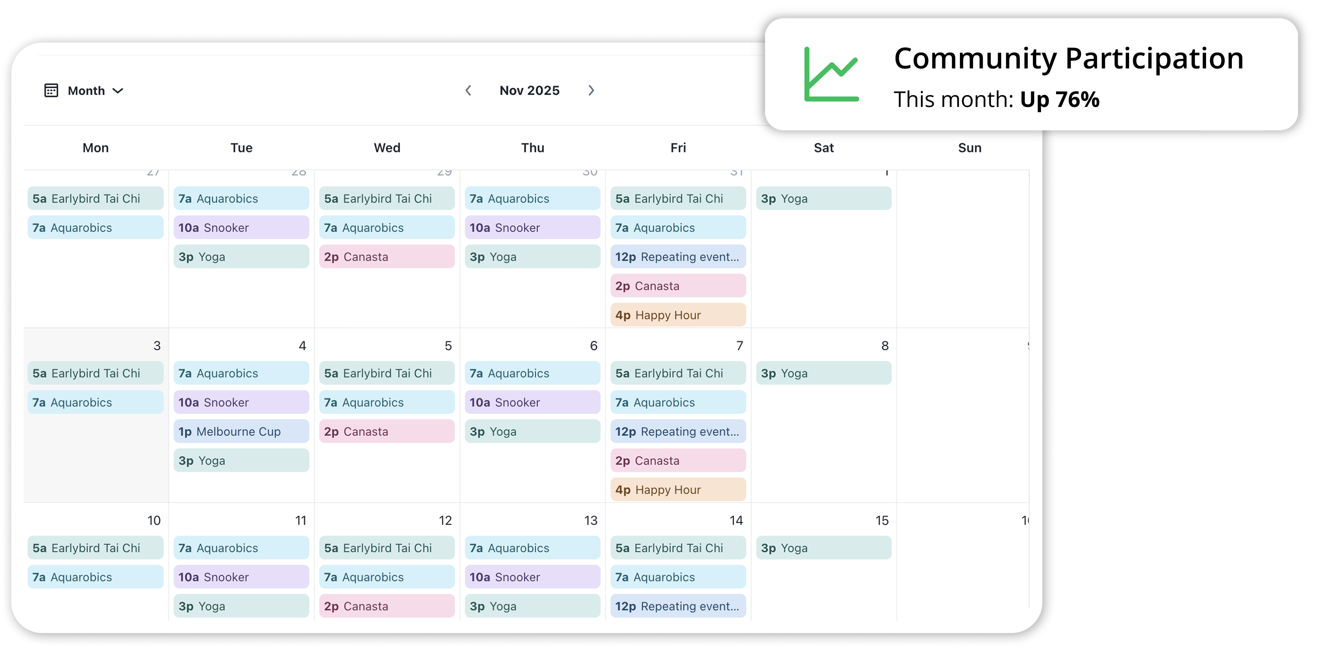Go to previous month with left arrow
Screen dimensions: 1323x648
(468, 90)
